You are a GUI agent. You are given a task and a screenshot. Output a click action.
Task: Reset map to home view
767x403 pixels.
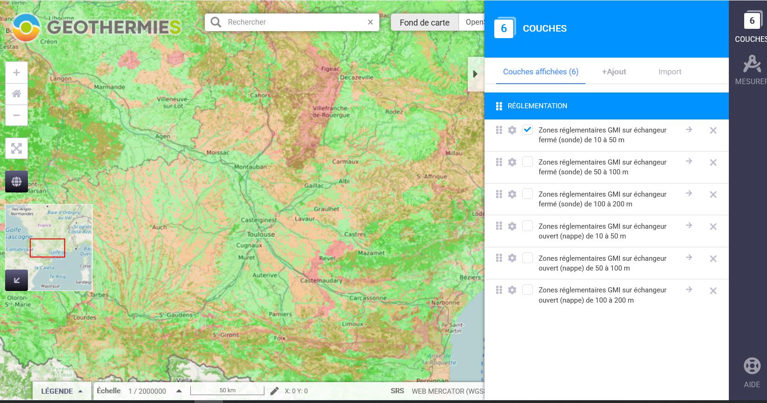pyautogui.click(x=16, y=94)
